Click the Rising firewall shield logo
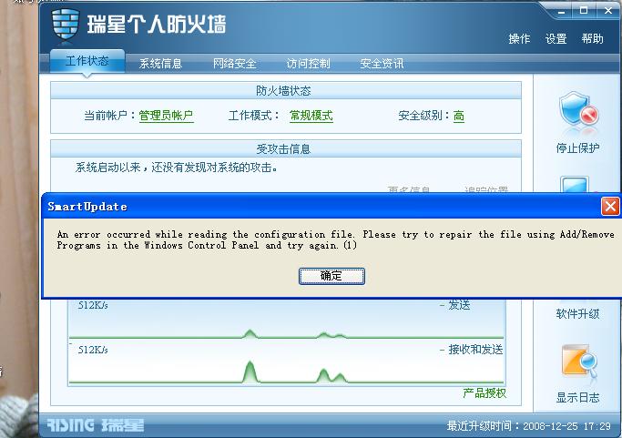This screenshot has height=438, width=622. point(66,25)
